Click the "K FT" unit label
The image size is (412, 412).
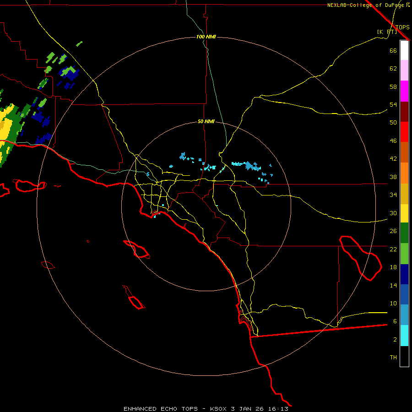pyautogui.click(x=387, y=32)
